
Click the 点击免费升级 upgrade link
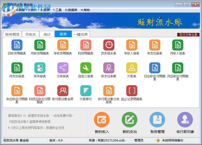tap(64, 116)
